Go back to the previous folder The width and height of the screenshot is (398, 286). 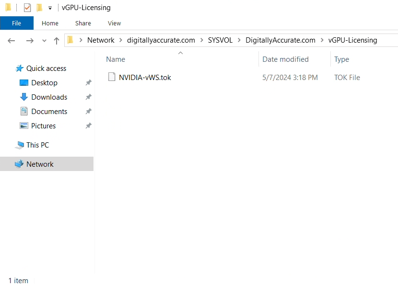point(12,40)
